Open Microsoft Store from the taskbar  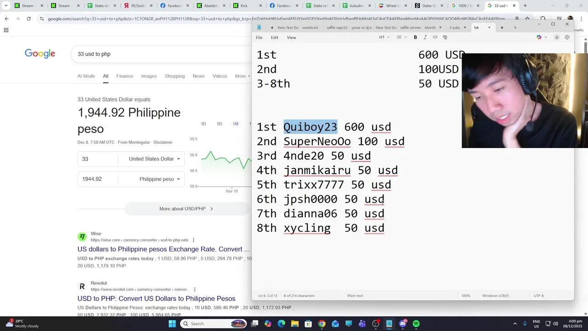(308, 324)
